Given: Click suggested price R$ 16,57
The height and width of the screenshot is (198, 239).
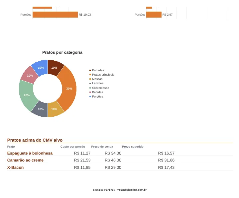Looking at the screenshot, I should (166, 153).
